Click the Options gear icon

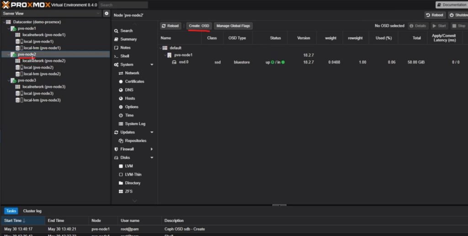pos(121,107)
